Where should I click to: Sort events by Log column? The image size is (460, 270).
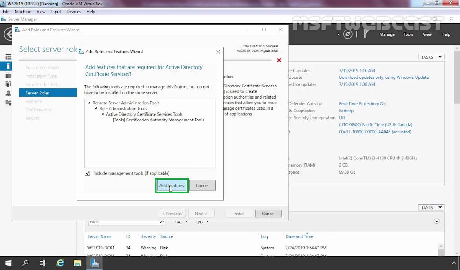(264, 236)
